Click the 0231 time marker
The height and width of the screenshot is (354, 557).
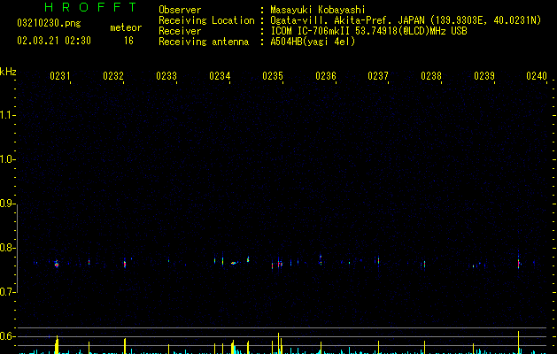(x=59, y=76)
